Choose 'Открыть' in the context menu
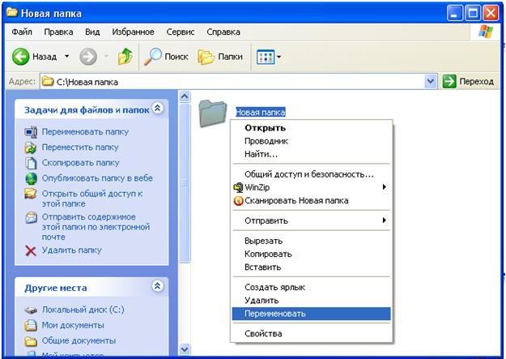The width and height of the screenshot is (506, 359). click(311, 128)
